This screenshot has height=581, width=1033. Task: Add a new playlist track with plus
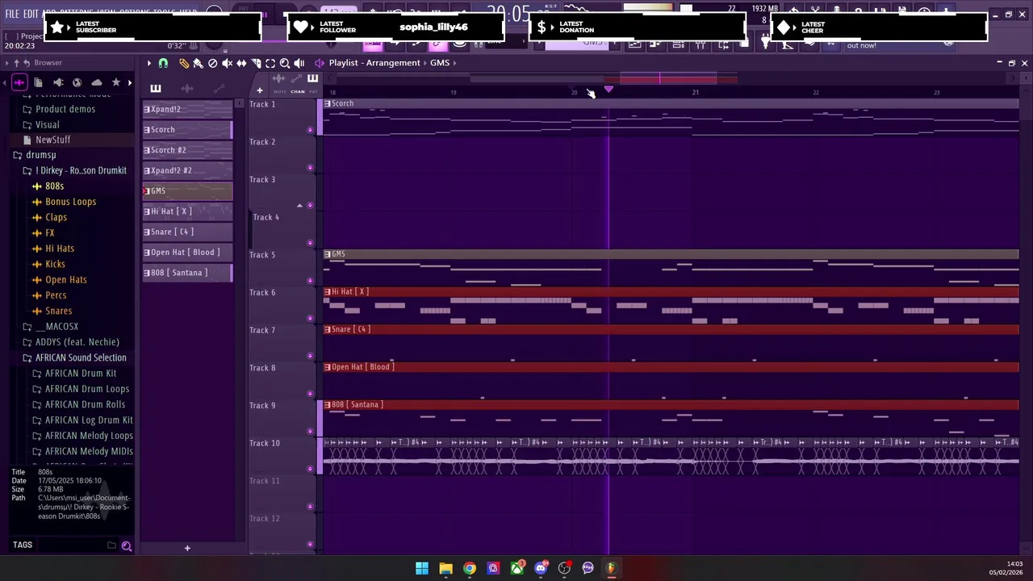tap(259, 90)
